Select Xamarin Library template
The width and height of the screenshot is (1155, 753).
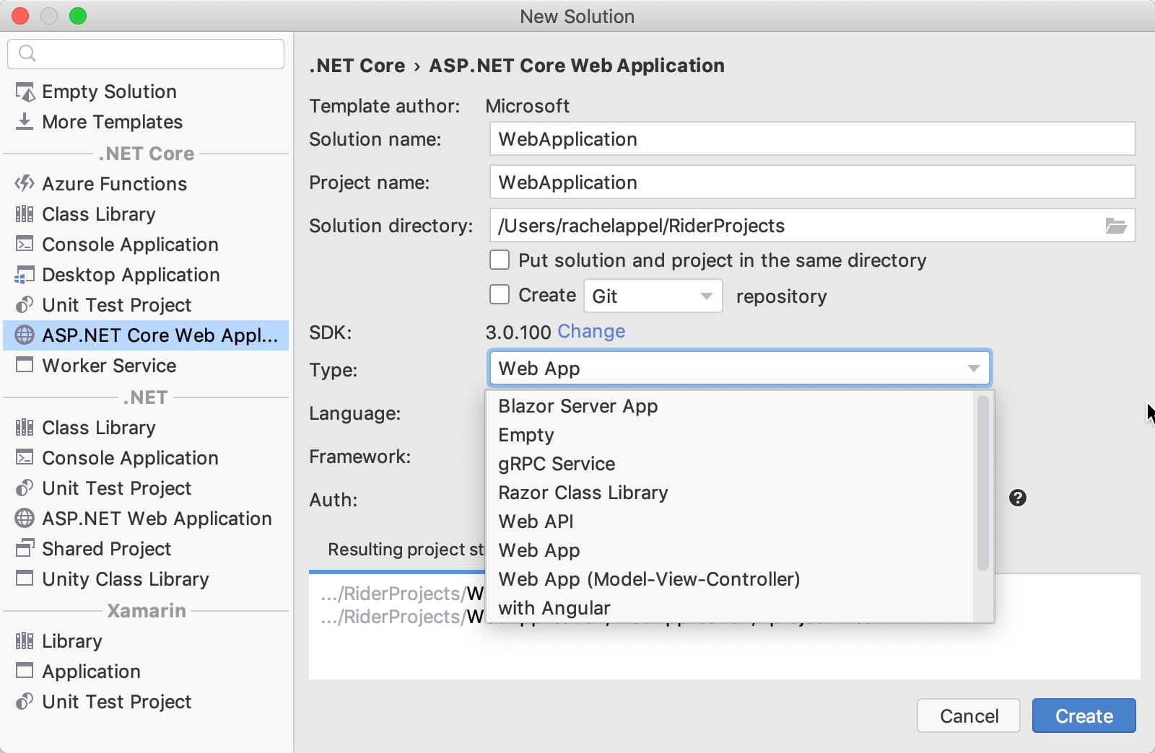[x=146, y=641]
